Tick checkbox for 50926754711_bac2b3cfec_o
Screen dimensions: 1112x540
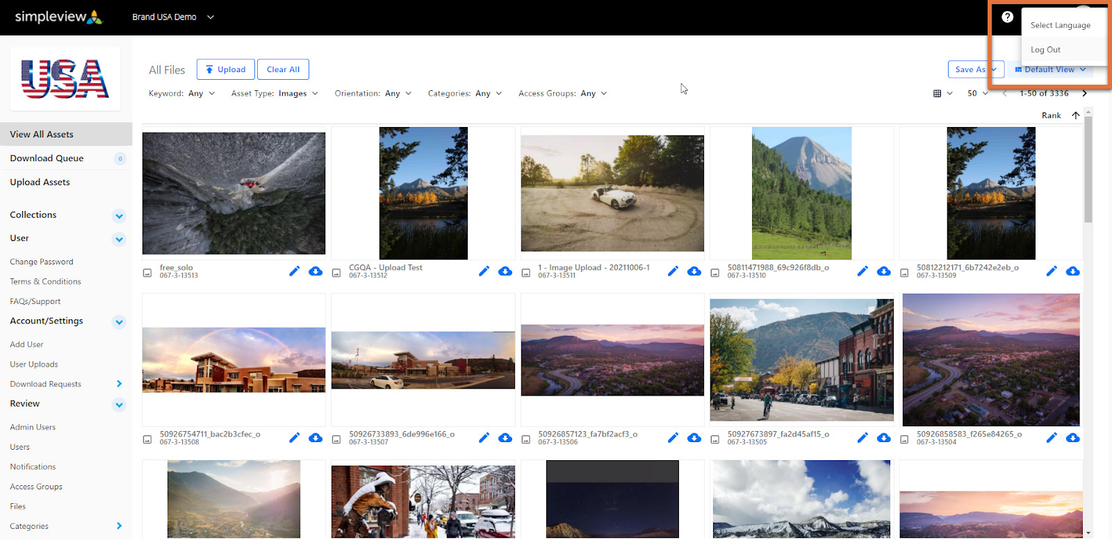pos(147,439)
